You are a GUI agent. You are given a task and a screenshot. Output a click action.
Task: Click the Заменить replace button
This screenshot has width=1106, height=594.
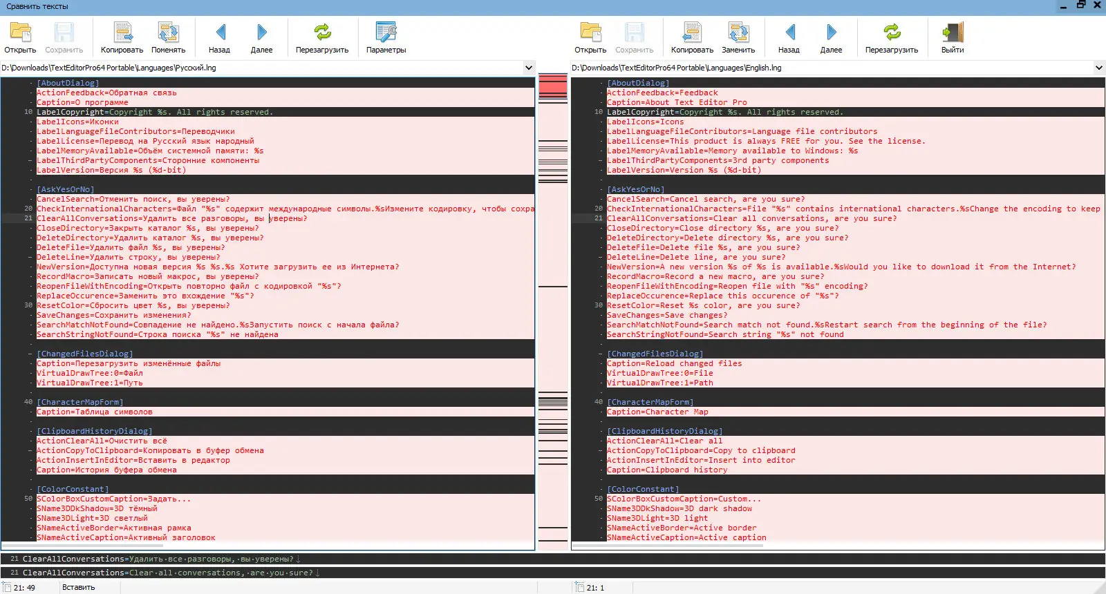pyautogui.click(x=738, y=37)
